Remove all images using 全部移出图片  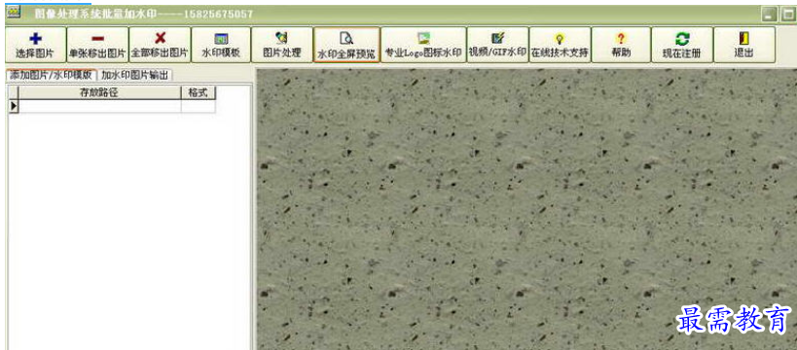pyautogui.click(x=161, y=46)
